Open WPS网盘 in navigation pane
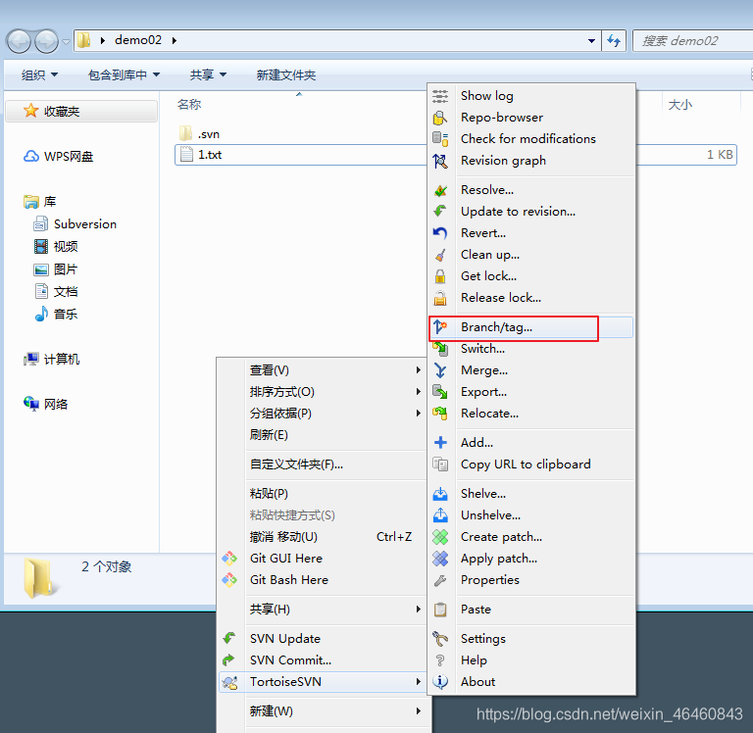The width and height of the screenshot is (753, 733). click(69, 157)
